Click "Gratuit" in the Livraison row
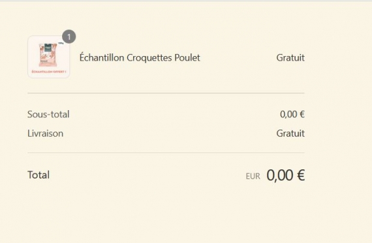 click(290, 134)
